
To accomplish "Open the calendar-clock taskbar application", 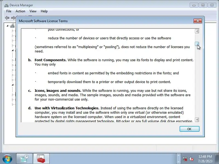I will coord(24,159).
